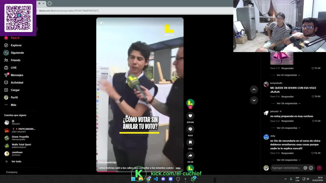Seek on the video progress bar
The image size is (326, 183).
[140, 172]
